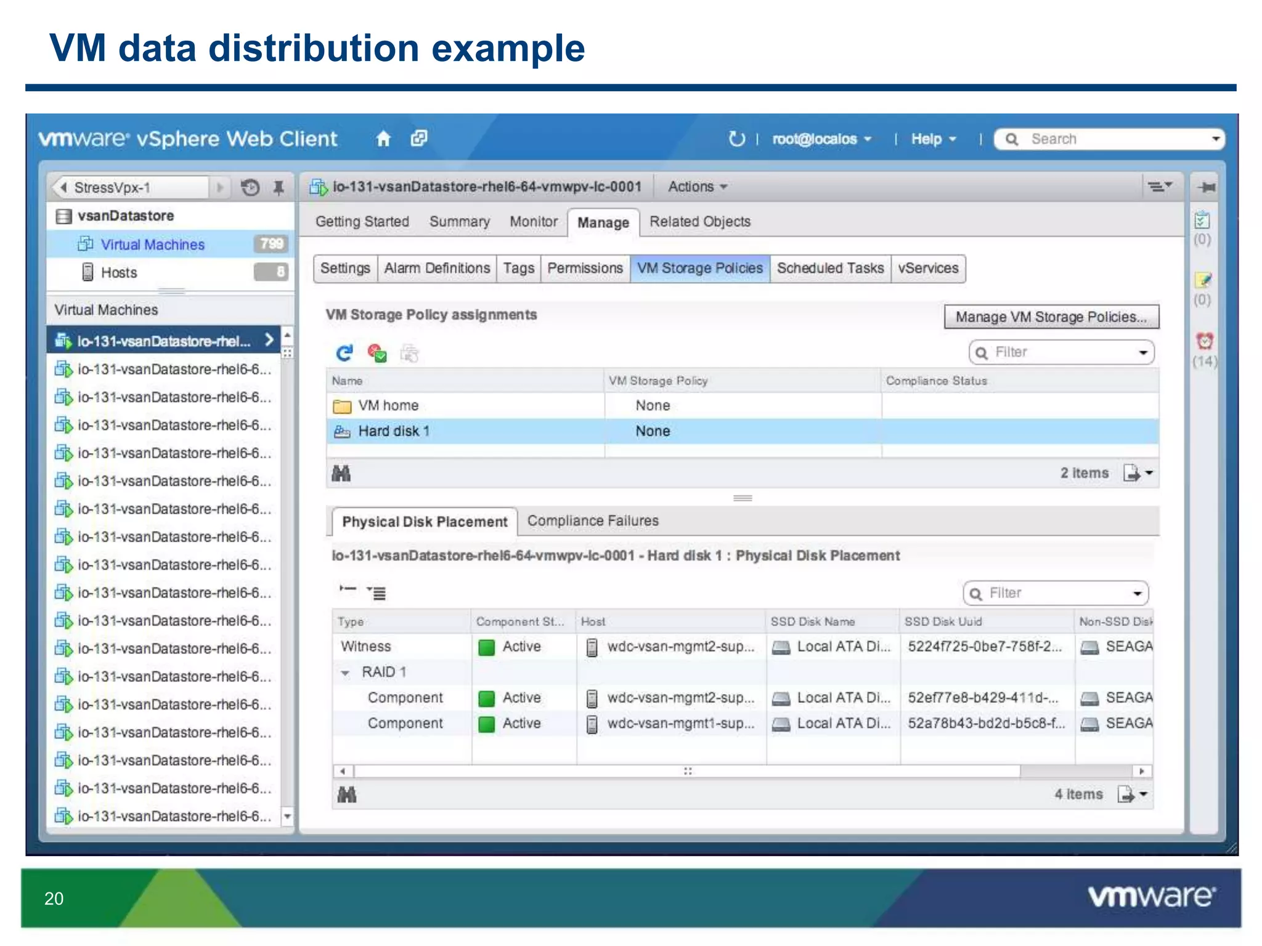Open the alarms clock icon showing 14
Viewport: 1262px width, 946px height.
[1204, 341]
